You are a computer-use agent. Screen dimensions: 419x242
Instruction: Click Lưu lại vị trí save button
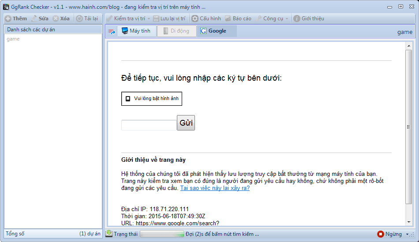coord(169,19)
